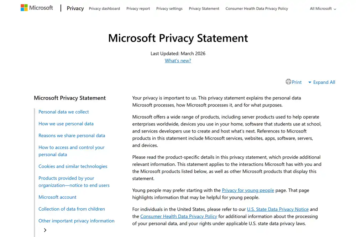The width and height of the screenshot is (356, 237).
Task: Follow the U.S. State Data Privacy Notice link
Action: (278, 209)
